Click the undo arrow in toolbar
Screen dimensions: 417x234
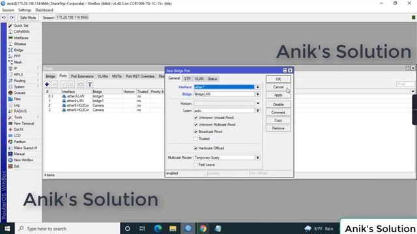coord(4,18)
